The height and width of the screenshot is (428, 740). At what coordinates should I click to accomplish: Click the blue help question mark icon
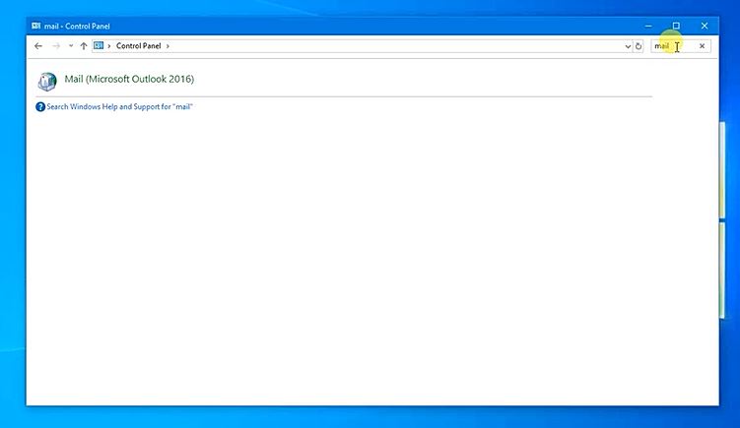[x=40, y=107]
